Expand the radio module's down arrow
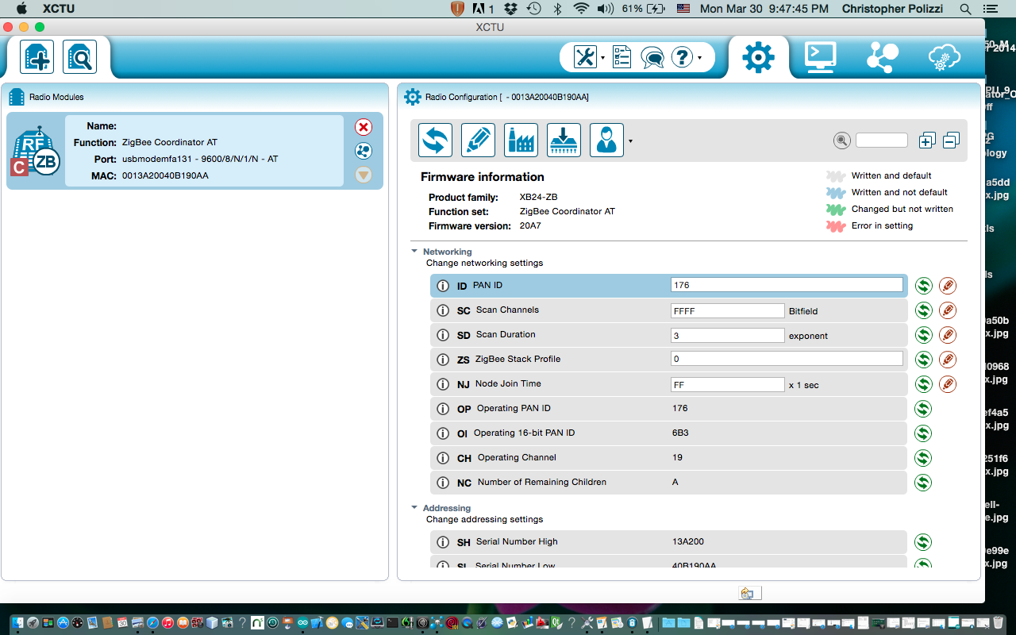Screen dimensions: 1016x635 click(364, 175)
